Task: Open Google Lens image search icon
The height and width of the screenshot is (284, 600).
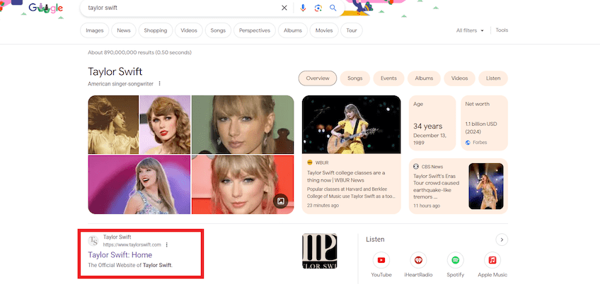Action: 318,8
